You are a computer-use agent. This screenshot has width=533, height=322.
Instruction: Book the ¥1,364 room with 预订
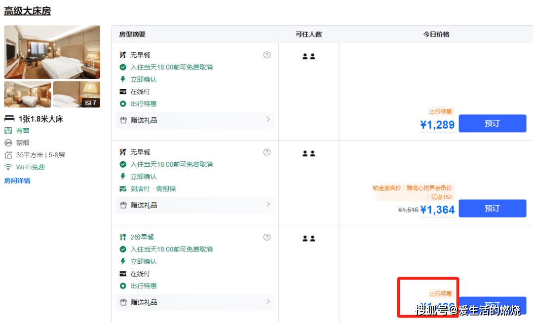click(492, 208)
